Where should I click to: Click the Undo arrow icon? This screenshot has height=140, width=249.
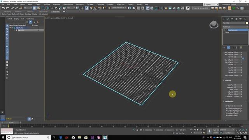tap(4, 8)
